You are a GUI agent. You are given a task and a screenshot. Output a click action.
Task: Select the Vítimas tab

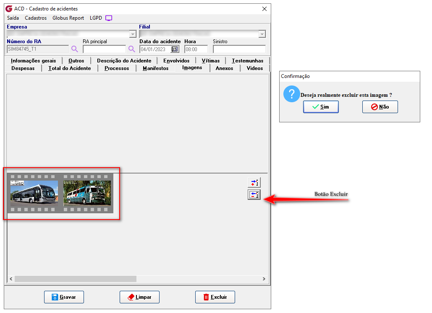(211, 61)
